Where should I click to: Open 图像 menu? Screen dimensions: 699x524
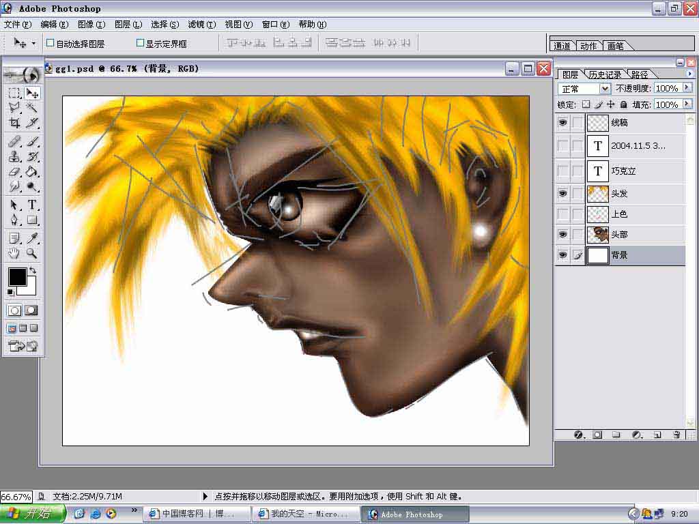(x=91, y=24)
